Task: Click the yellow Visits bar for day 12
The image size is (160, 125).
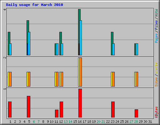Action: pyautogui.click(x=60, y=79)
